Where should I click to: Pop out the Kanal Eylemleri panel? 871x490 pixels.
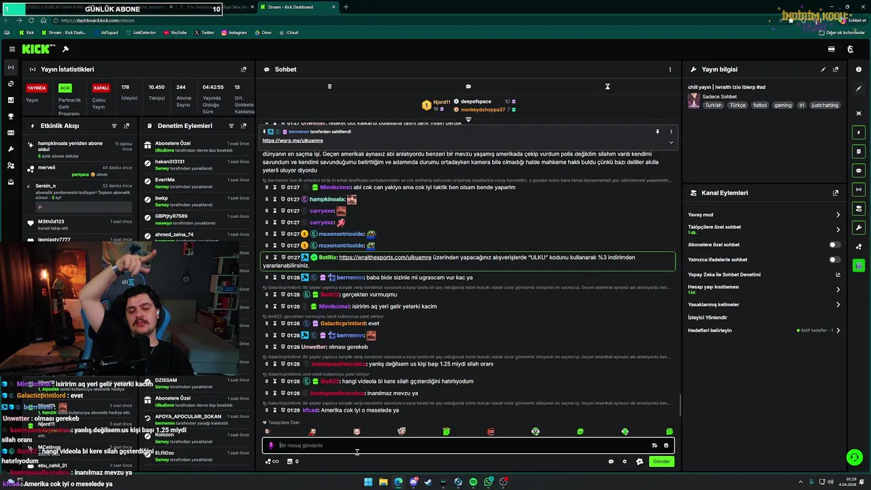click(836, 193)
